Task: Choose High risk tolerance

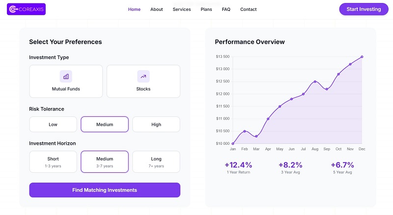Action: (156, 124)
